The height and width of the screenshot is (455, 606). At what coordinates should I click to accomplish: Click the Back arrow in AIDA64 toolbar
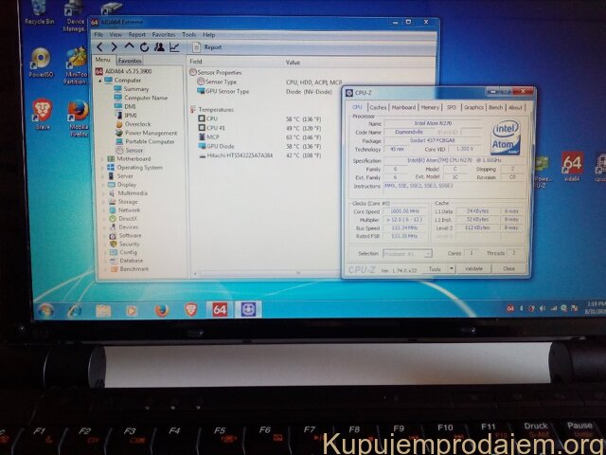coord(100,46)
